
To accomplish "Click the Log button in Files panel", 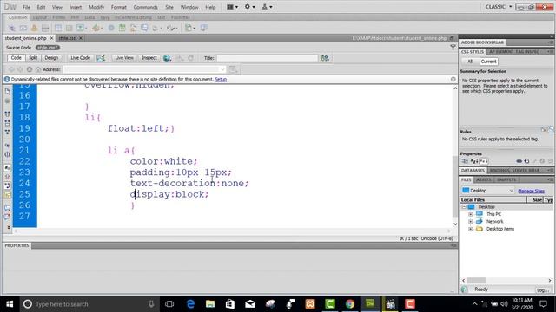I will pos(542,290).
